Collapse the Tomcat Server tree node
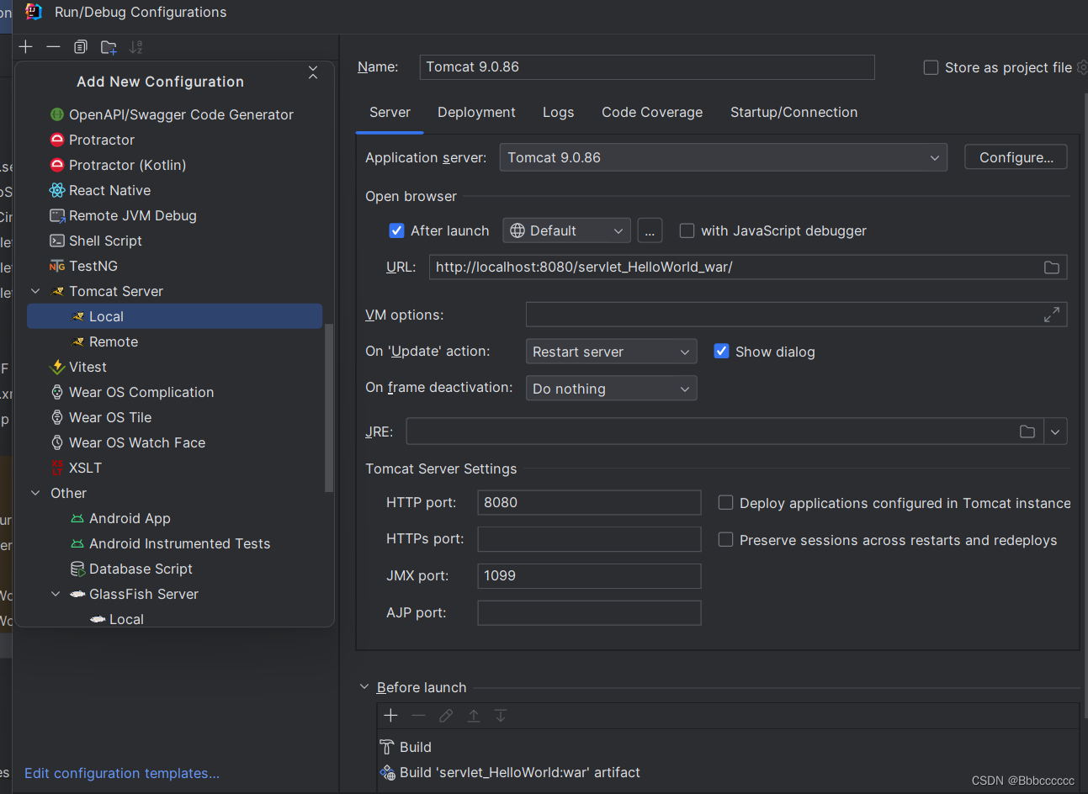Image resolution: width=1088 pixels, height=794 pixels. point(35,291)
